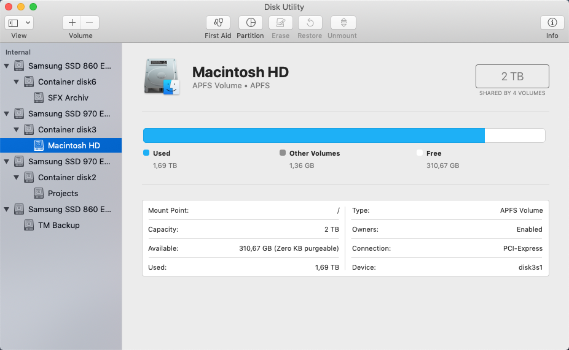Click the Internal sidebar section header
The width and height of the screenshot is (569, 350).
(x=18, y=52)
